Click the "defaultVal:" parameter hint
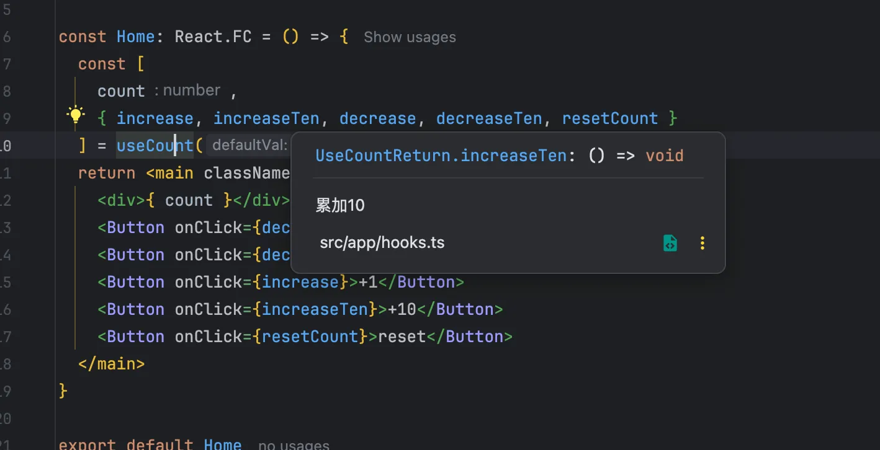 tap(249, 146)
